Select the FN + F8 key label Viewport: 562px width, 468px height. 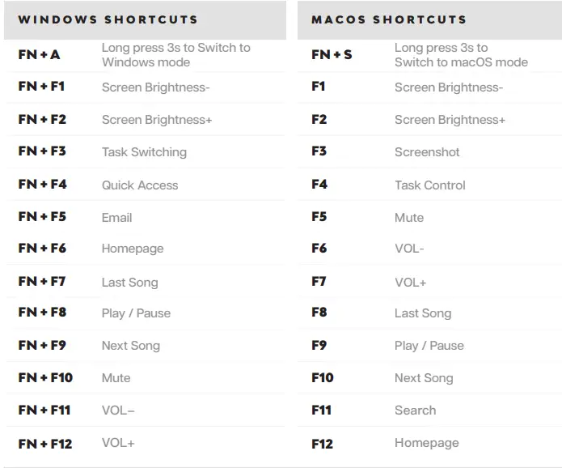42,313
